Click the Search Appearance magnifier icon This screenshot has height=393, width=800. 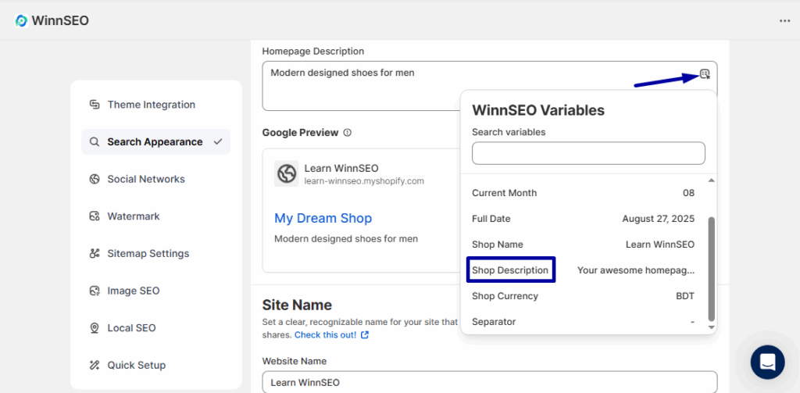(x=95, y=142)
